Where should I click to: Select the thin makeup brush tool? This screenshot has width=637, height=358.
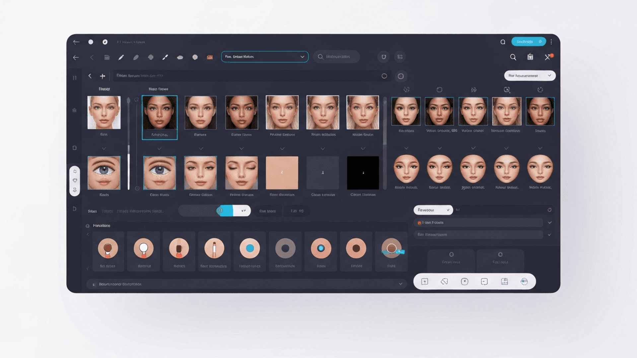tap(165, 57)
